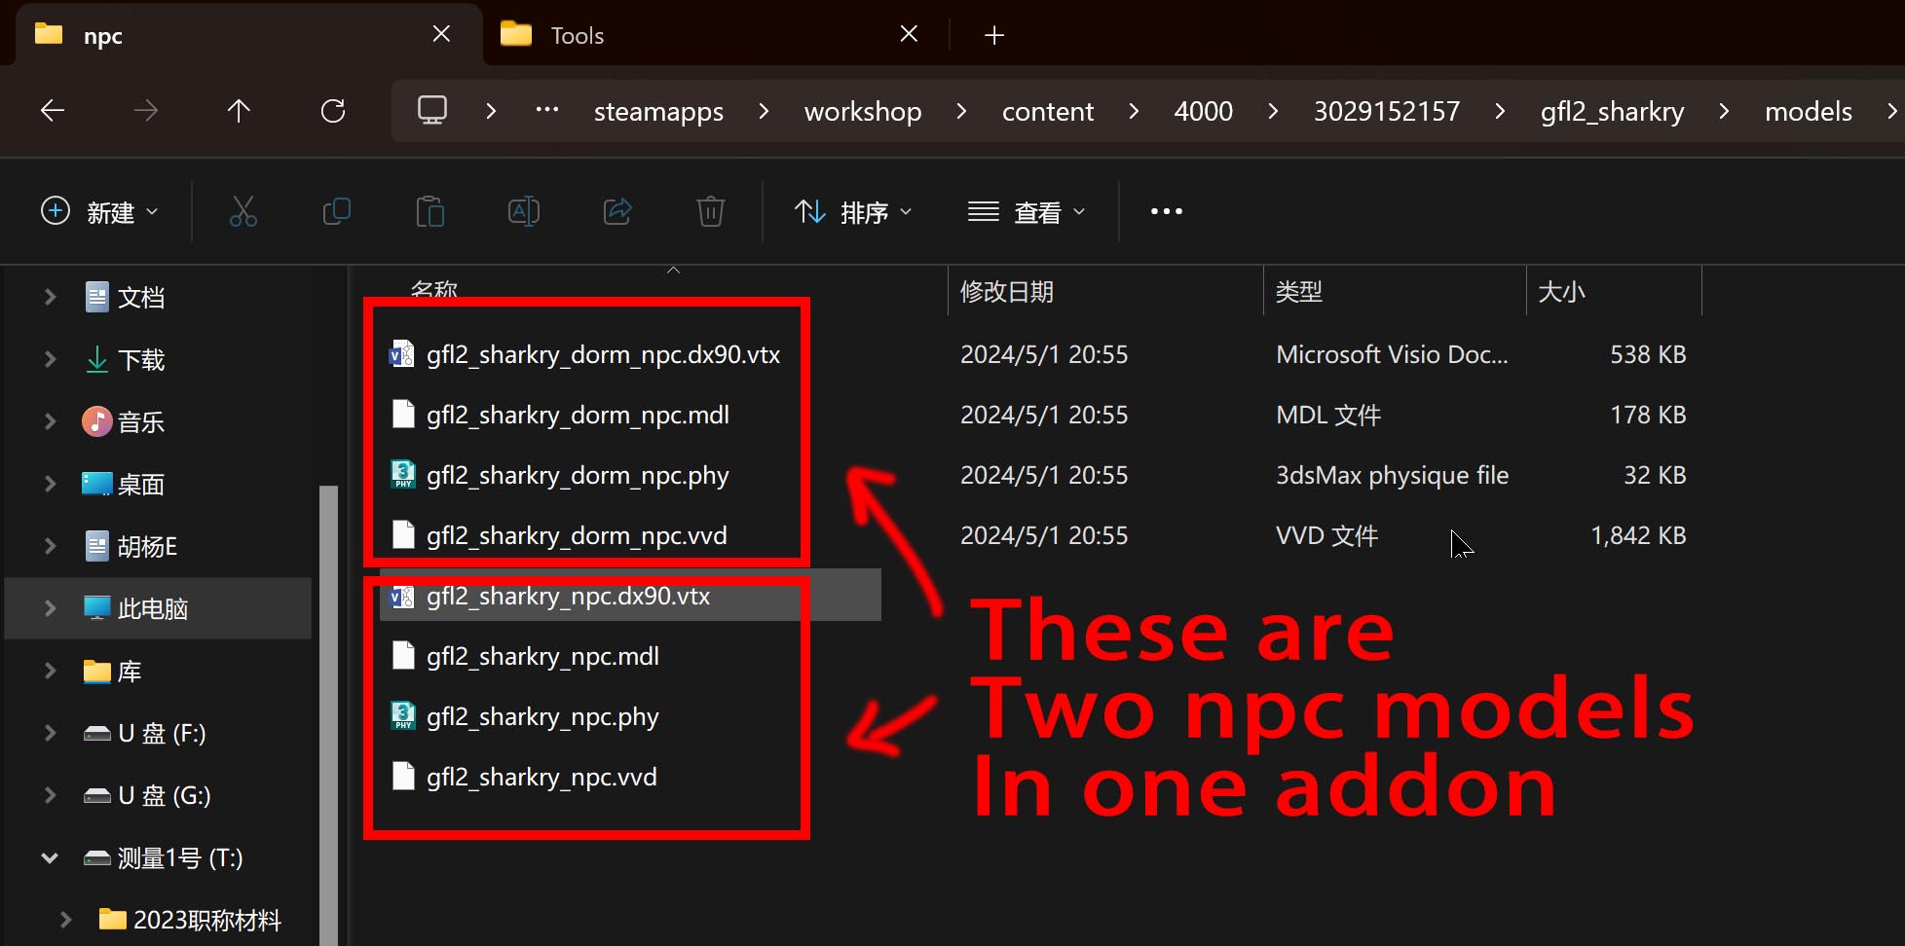Close the Tools tab
The height and width of the screenshot is (946, 1905).
pos(909,35)
